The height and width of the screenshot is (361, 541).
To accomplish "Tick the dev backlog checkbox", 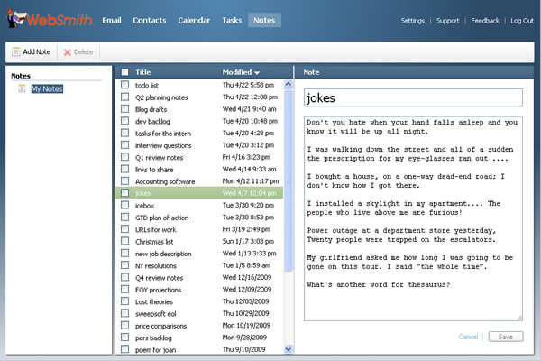I will coord(125,121).
